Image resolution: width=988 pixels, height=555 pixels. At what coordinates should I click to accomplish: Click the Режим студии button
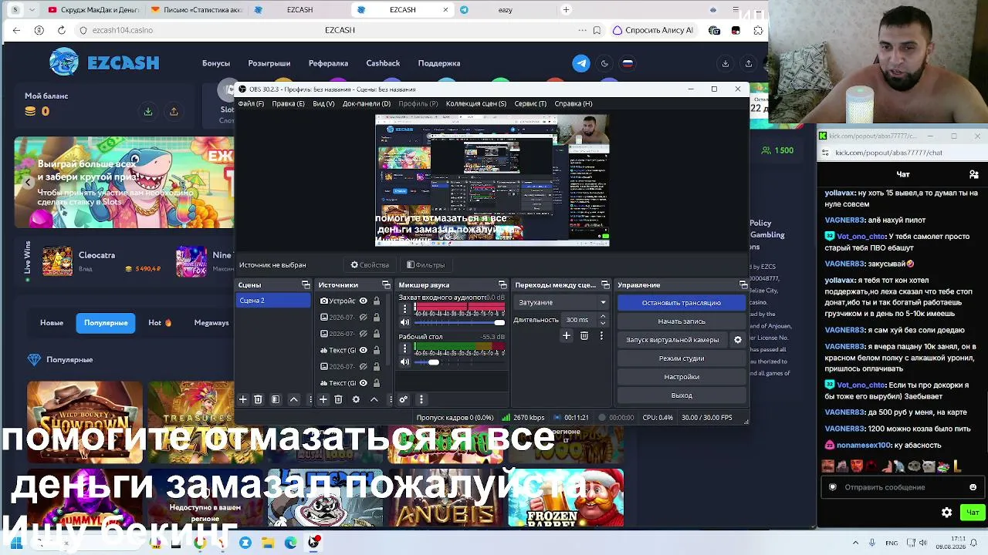[x=682, y=358]
